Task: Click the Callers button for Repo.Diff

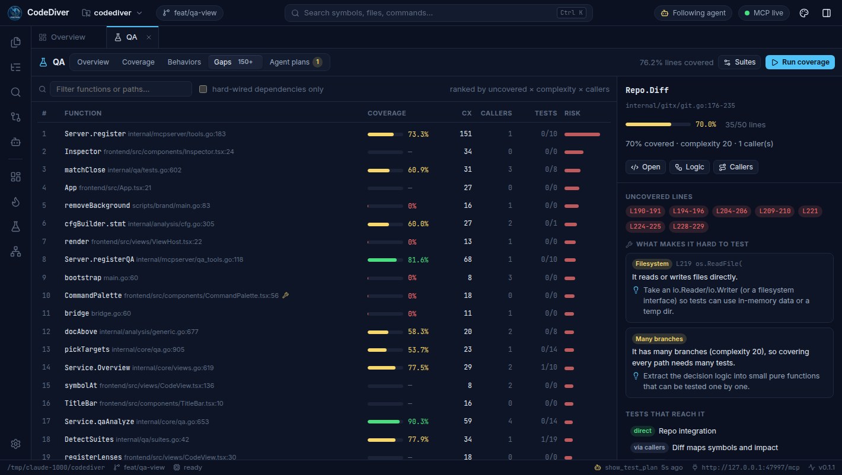Action: 735,167
